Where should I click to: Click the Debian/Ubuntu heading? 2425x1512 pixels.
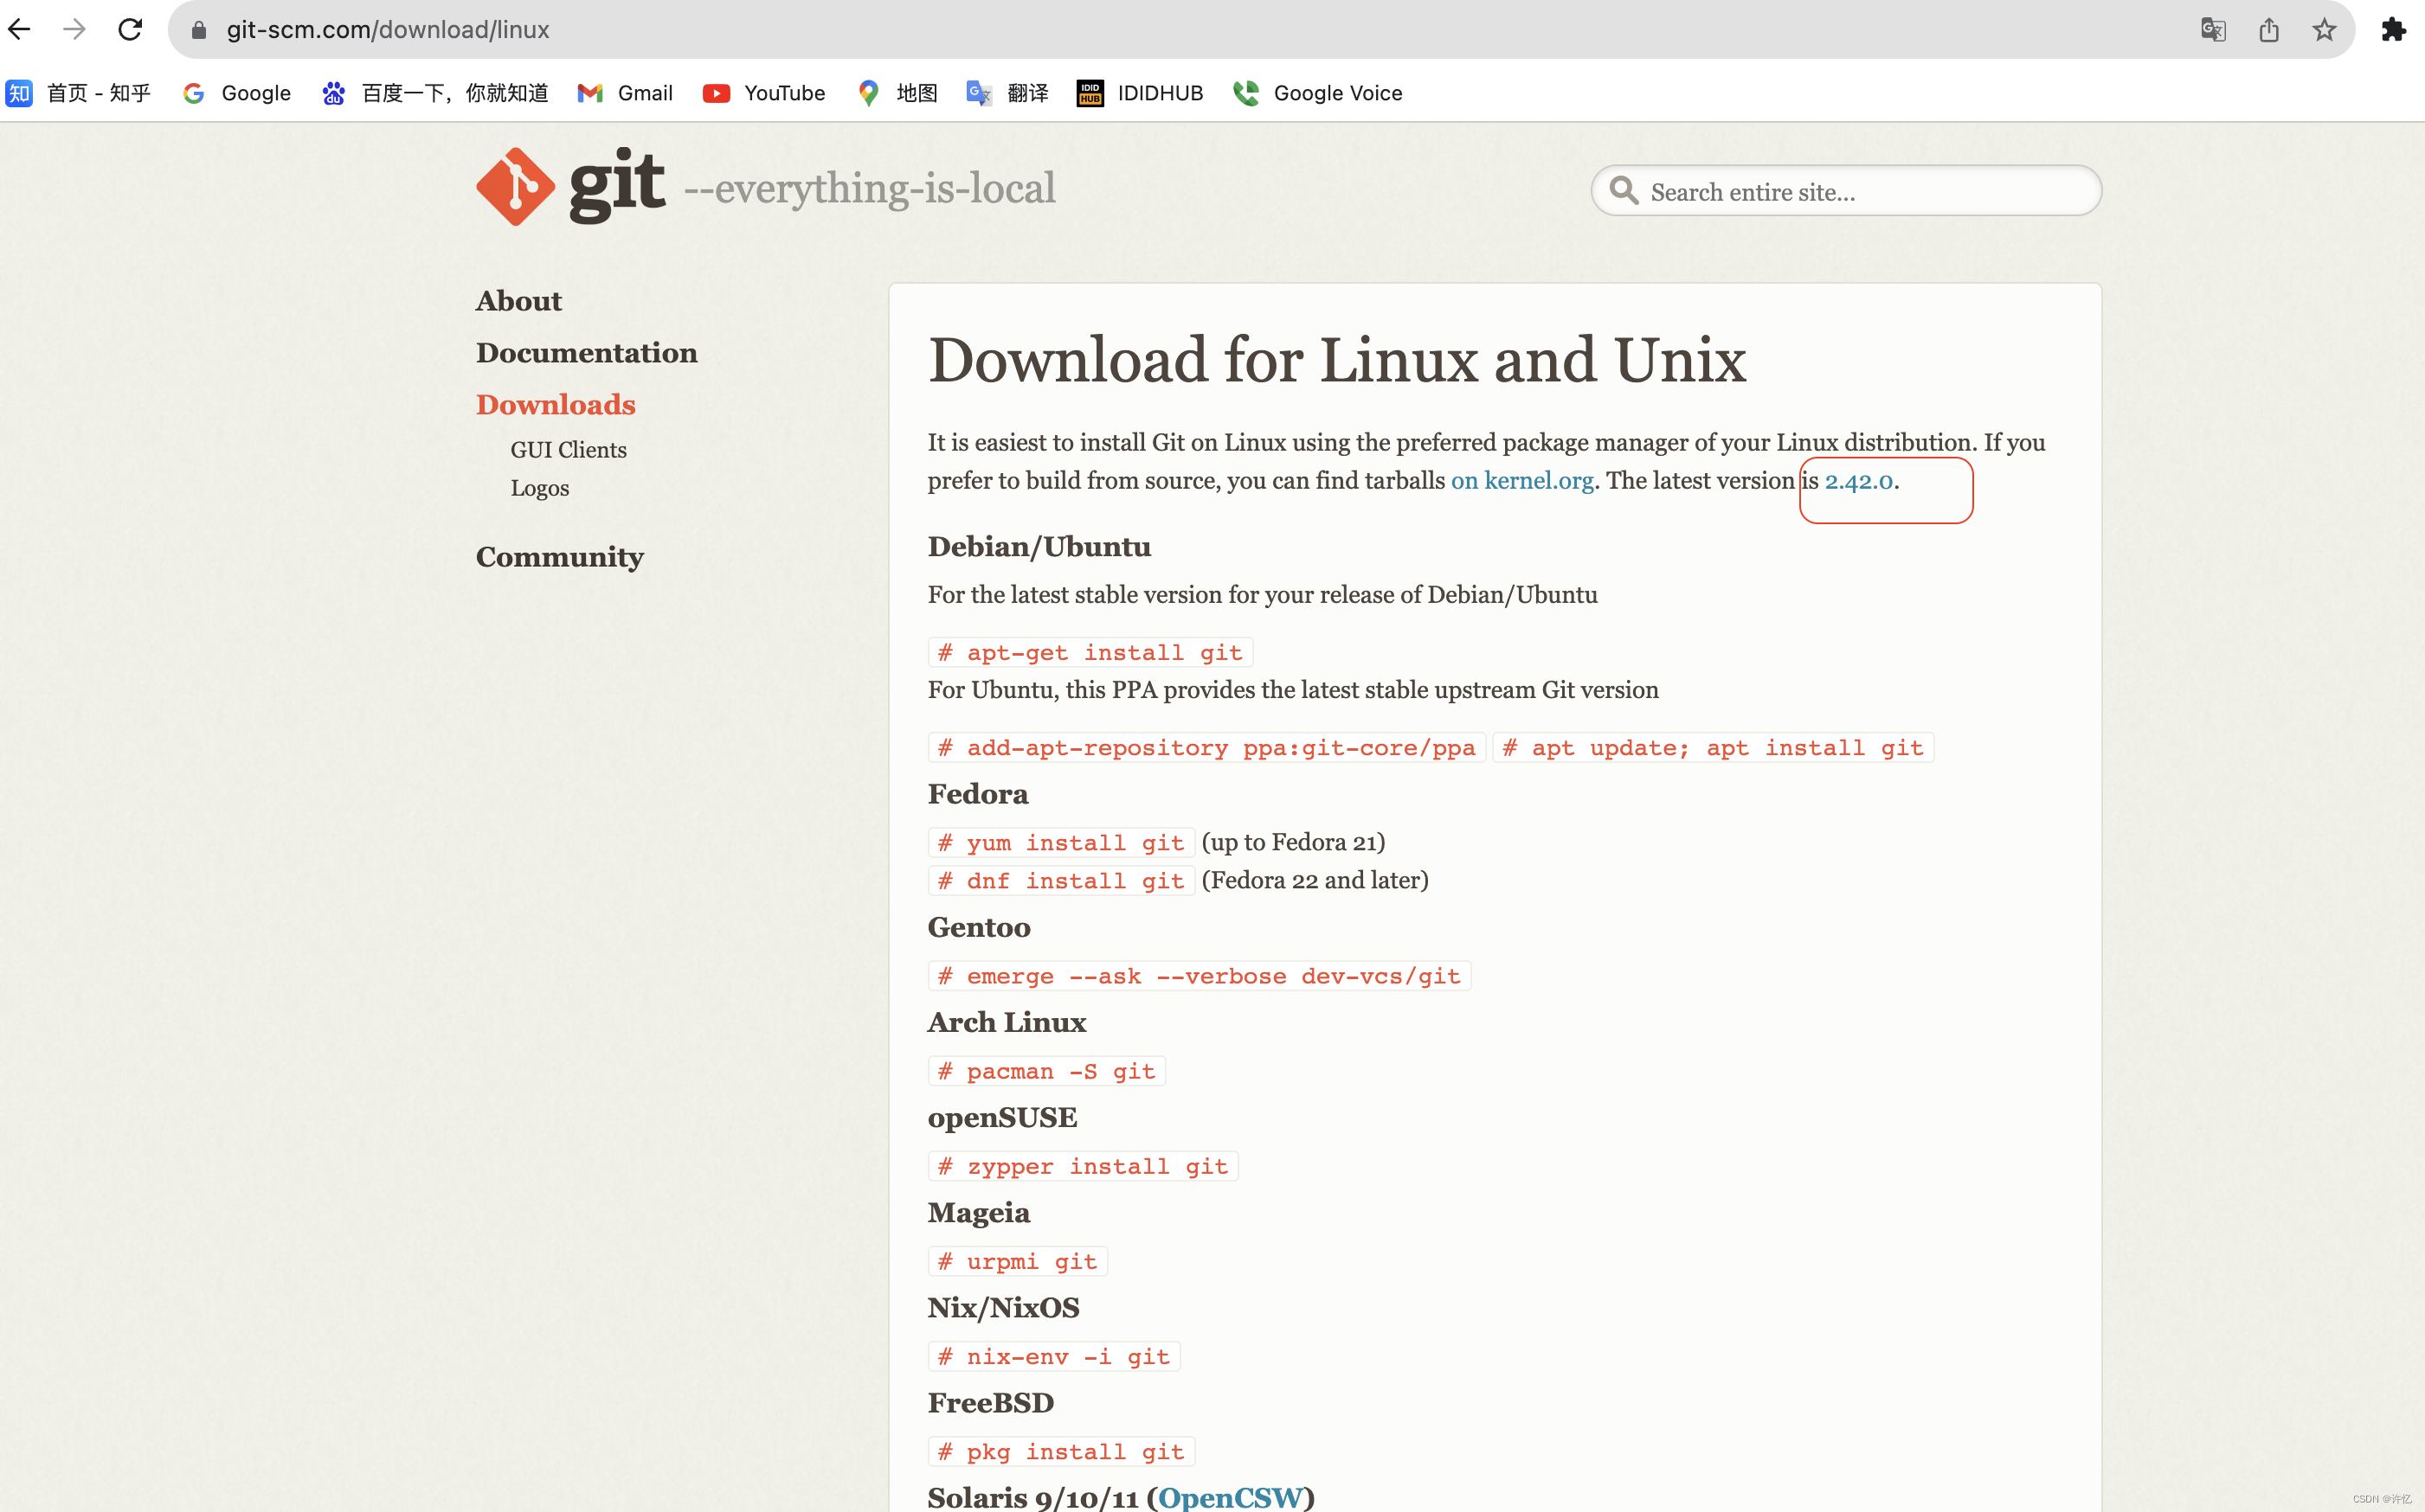point(1039,547)
